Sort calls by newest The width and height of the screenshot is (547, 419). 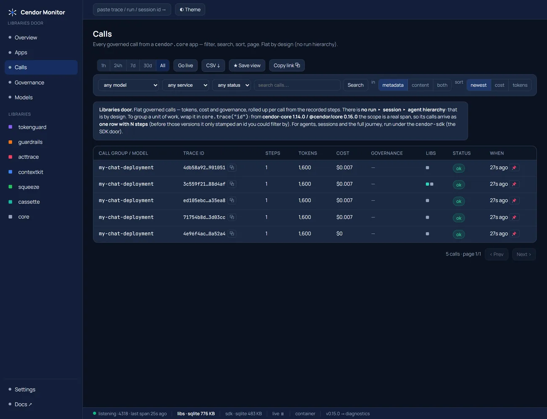click(478, 85)
